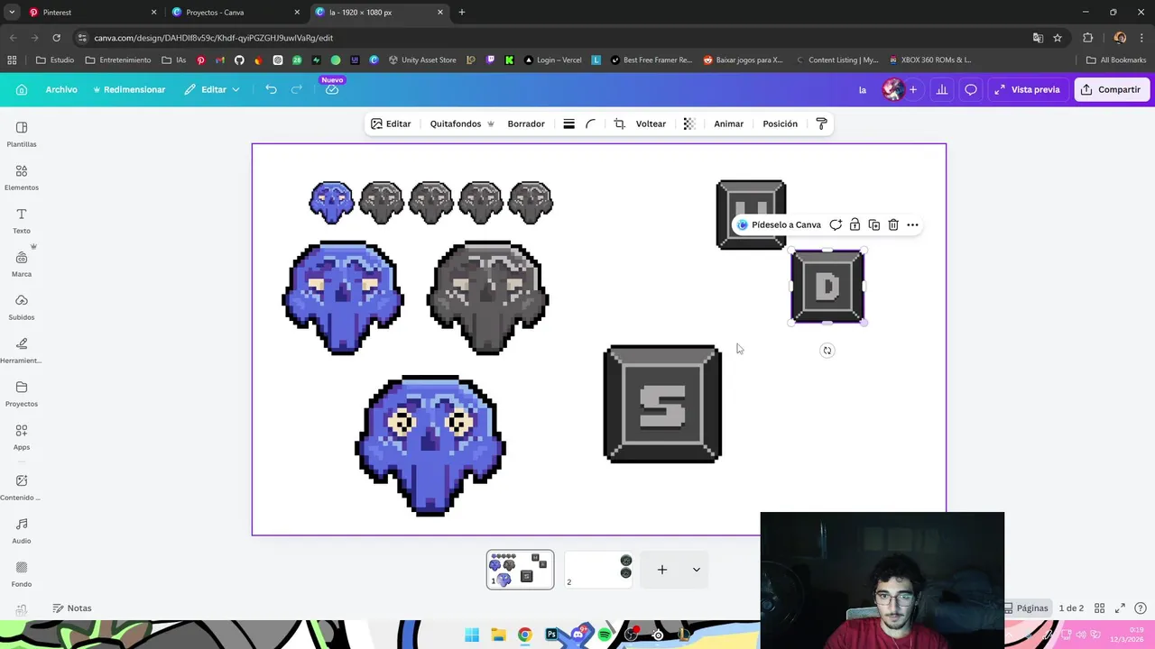Image resolution: width=1155 pixels, height=649 pixels.
Task: Open the Marca panel
Action: (22, 263)
